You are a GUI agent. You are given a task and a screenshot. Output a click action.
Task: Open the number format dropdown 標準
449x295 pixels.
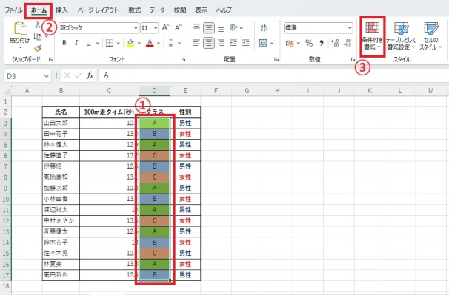click(x=350, y=28)
